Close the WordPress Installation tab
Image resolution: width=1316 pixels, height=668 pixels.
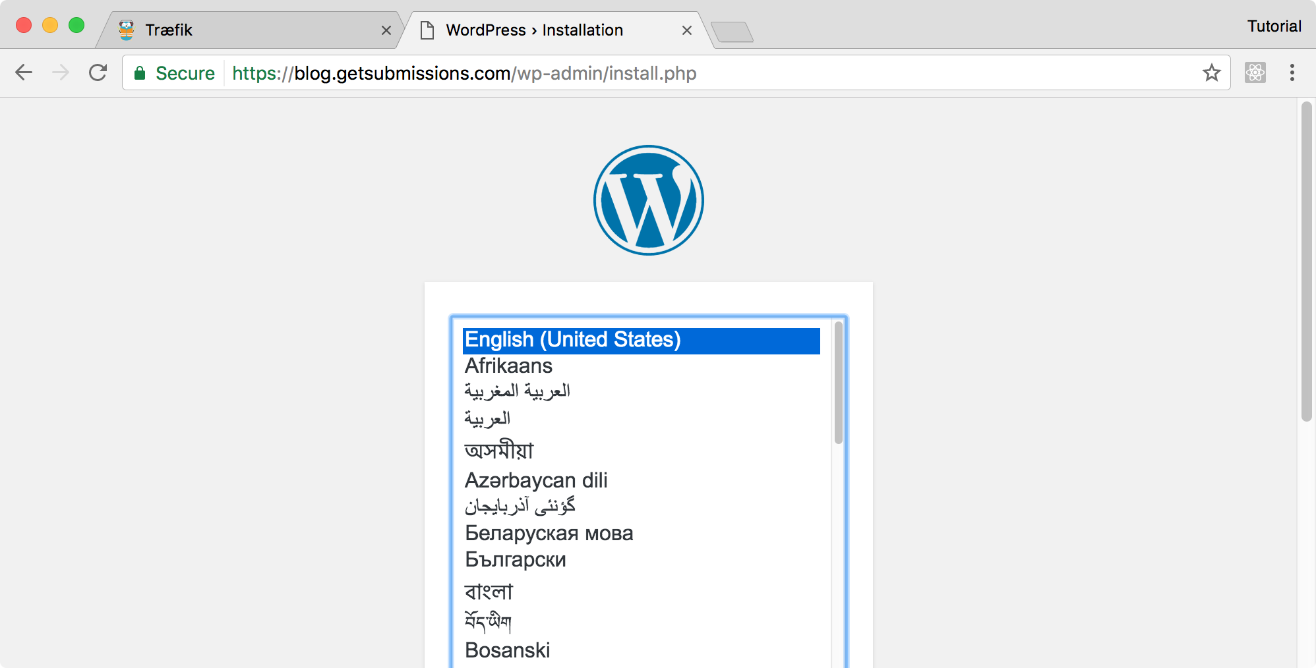click(687, 30)
